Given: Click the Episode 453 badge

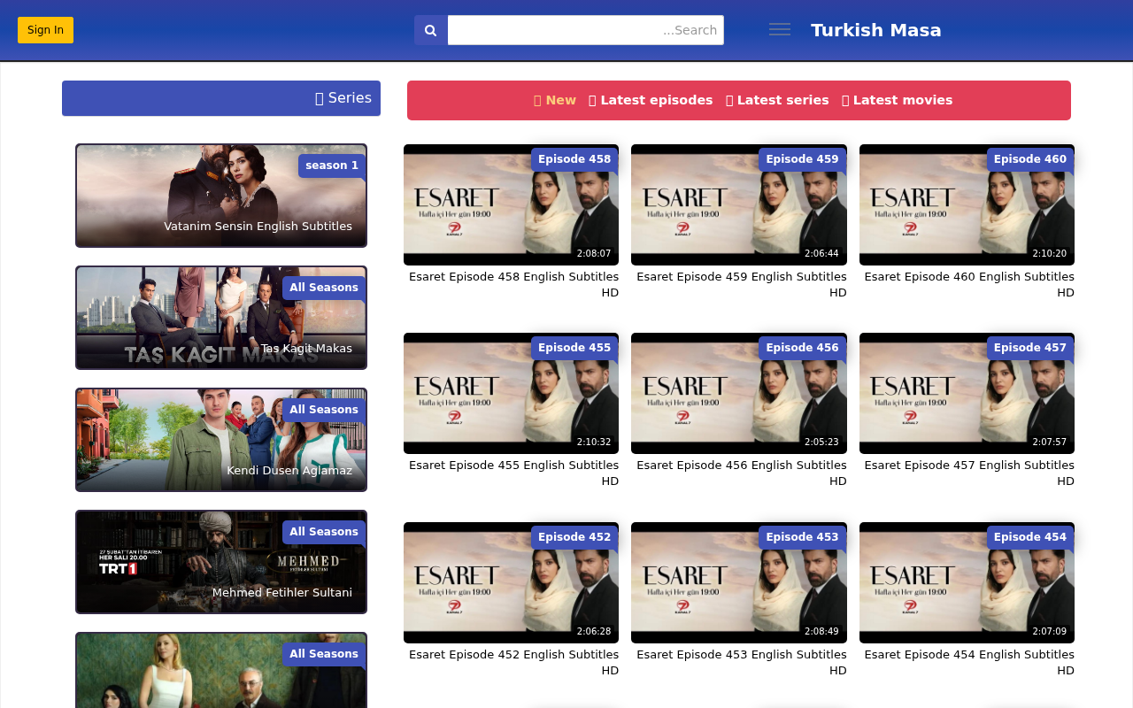Looking at the screenshot, I should coord(802,537).
